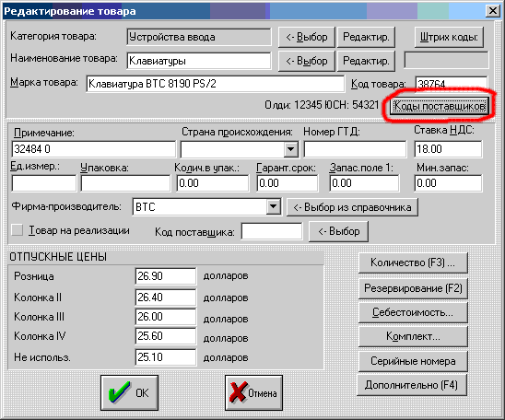Open Количество (F3) button
The image size is (505, 420).
tap(413, 262)
